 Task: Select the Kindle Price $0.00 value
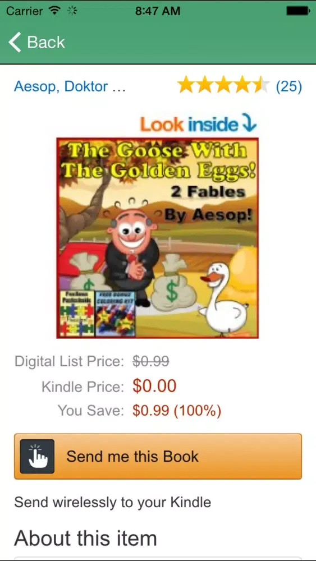(x=154, y=386)
